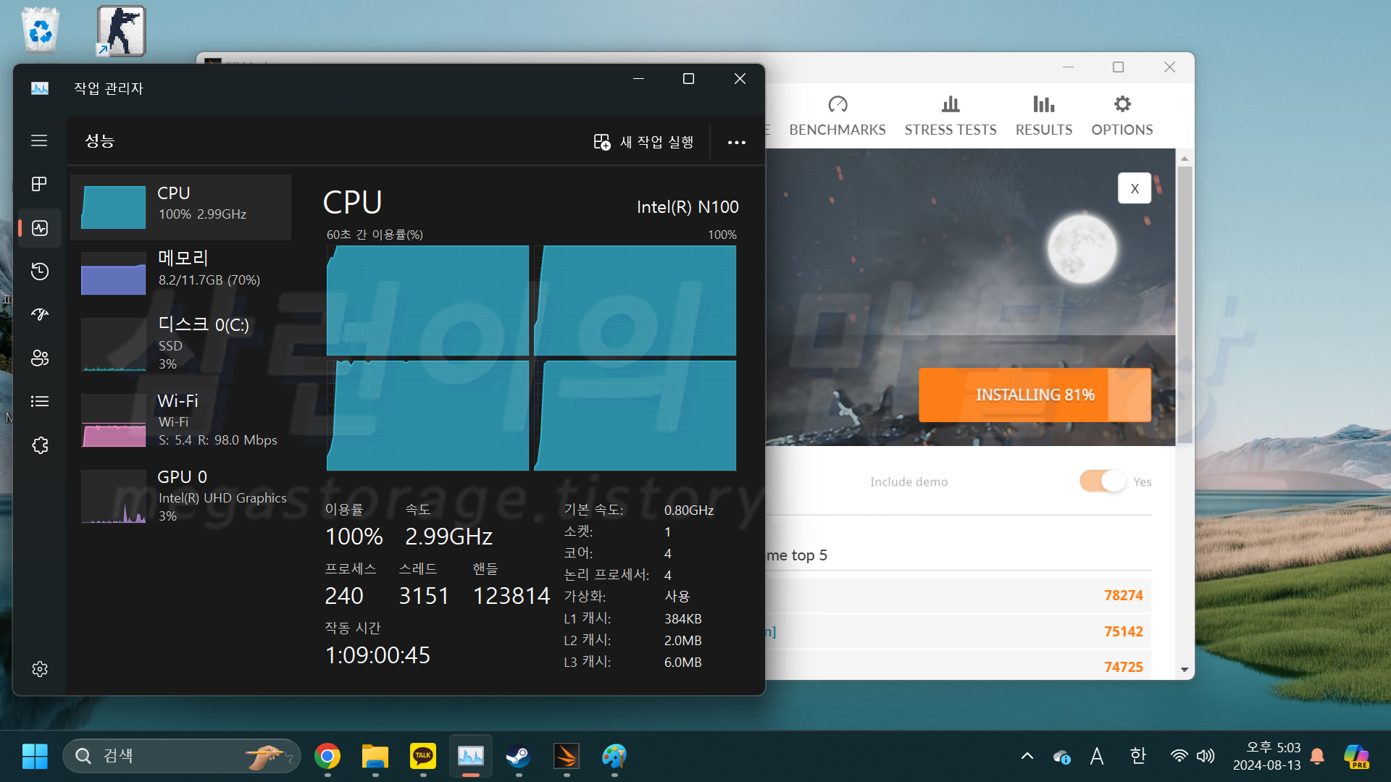
Task: Open Users icon in Task Manager sidebar
Action: point(39,358)
